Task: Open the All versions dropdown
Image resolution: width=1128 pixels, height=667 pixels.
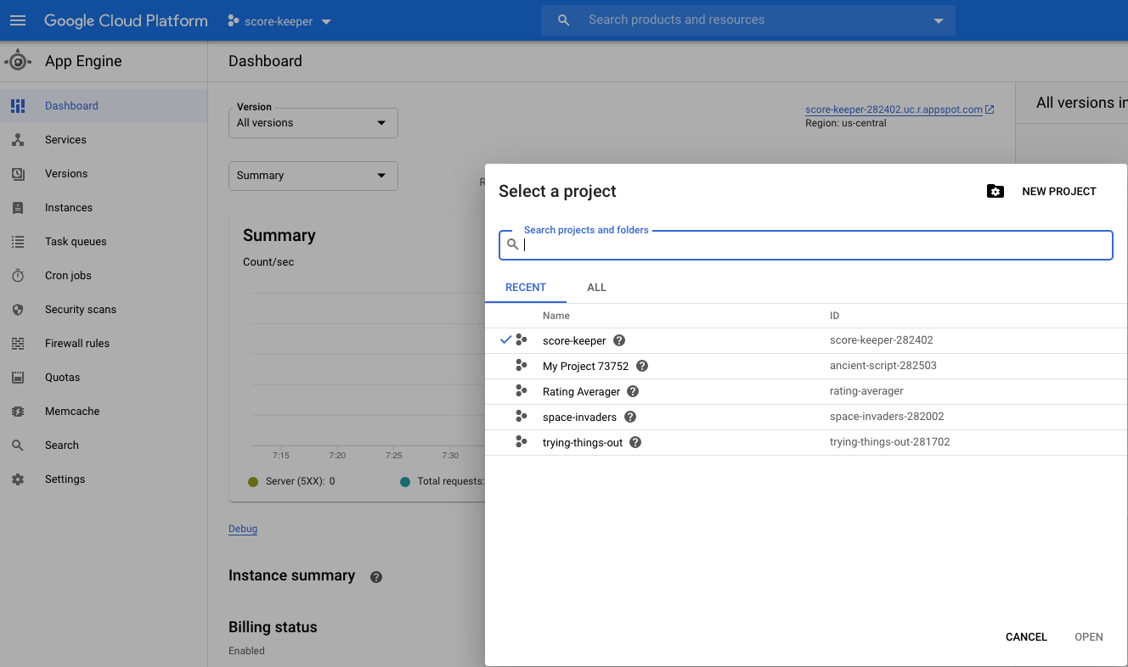Action: pyautogui.click(x=313, y=123)
